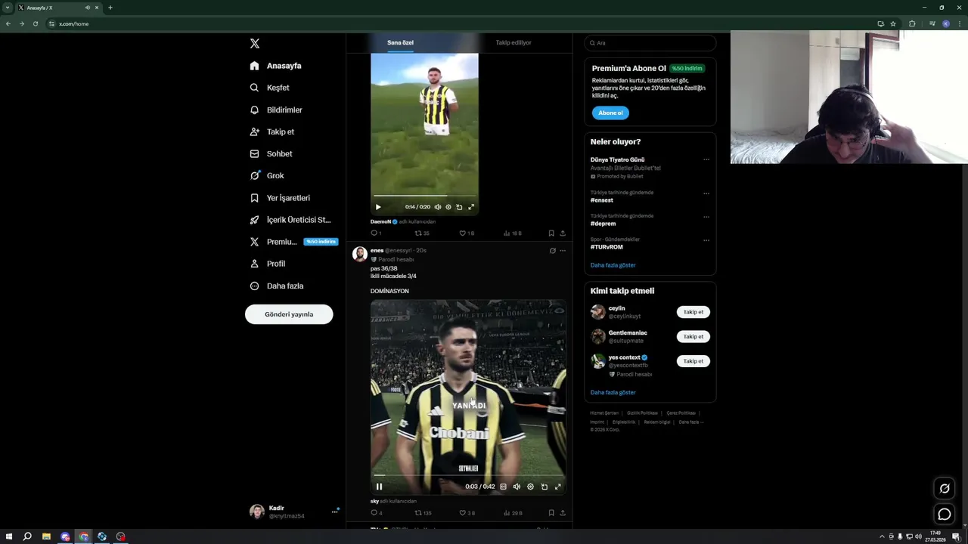Mute the enes video volume
Screen dimensions: 968x544
coord(517,487)
